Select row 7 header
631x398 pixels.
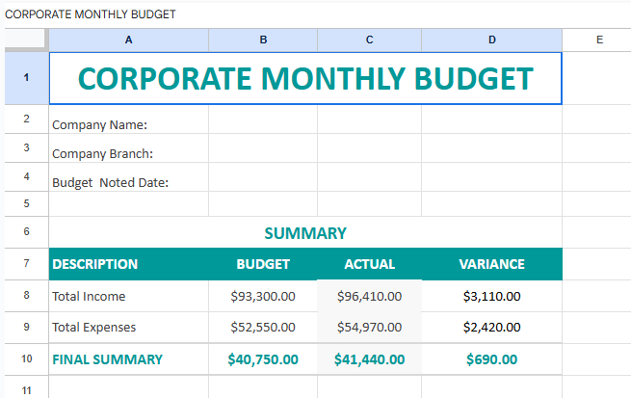tap(26, 264)
